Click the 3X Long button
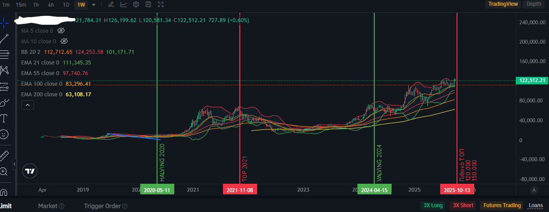Viewport: 549px width, 212px height. click(433, 205)
